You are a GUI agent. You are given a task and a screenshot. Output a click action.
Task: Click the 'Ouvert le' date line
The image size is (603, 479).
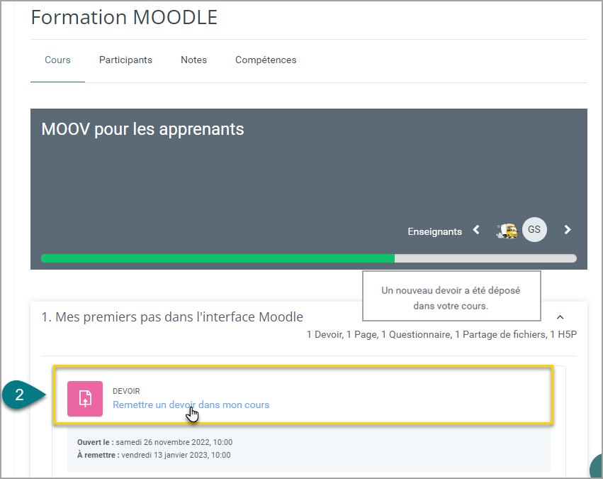154,442
